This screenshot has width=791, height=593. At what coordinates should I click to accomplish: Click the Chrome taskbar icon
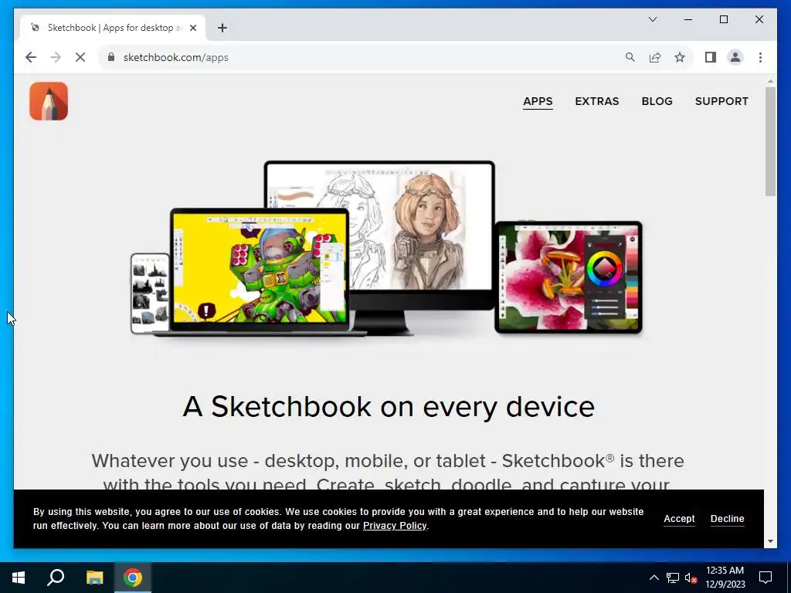click(x=133, y=578)
